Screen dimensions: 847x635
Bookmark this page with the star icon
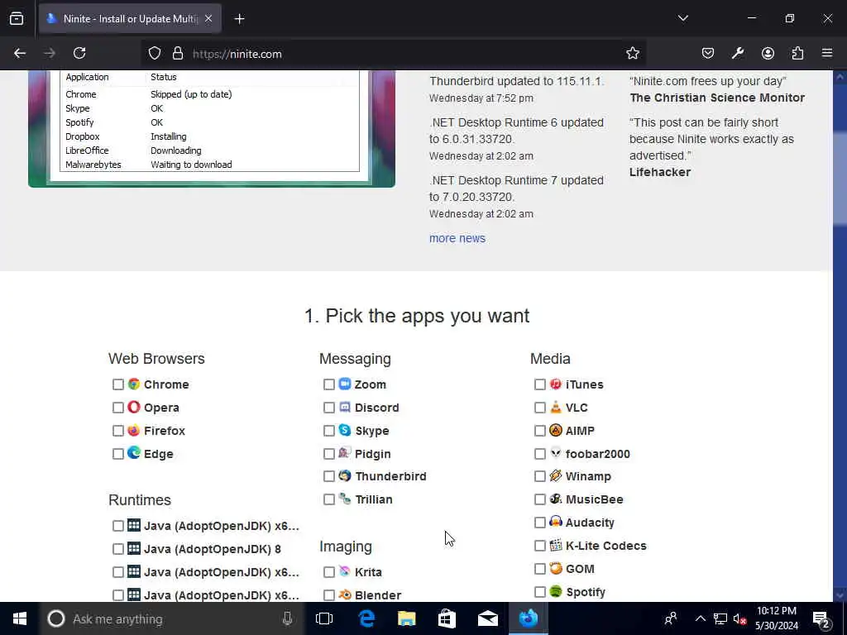click(x=633, y=54)
